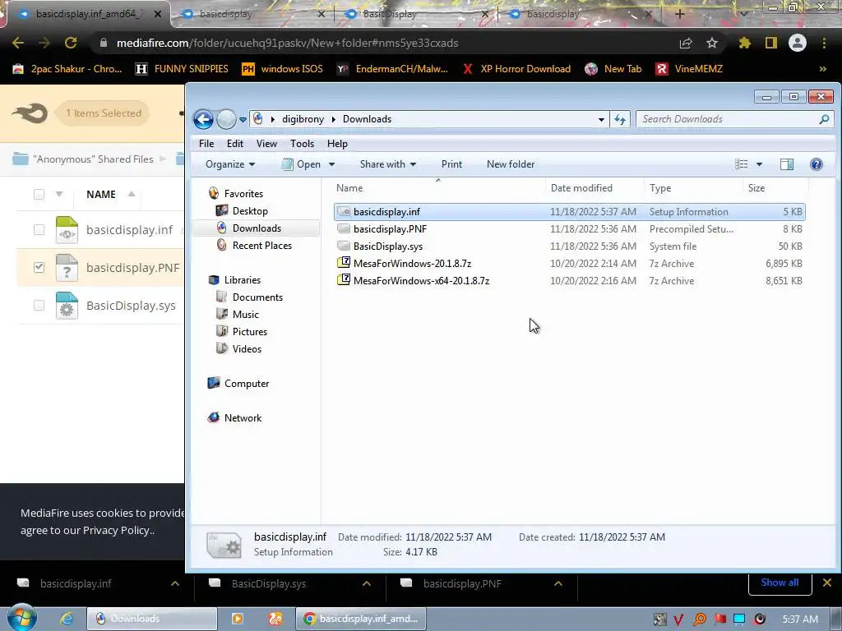This screenshot has width=842, height=631.
Task: Toggle the select-all checkbox beside NAME
Action: click(39, 194)
